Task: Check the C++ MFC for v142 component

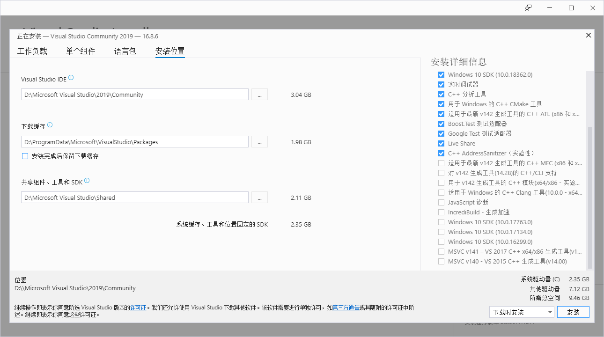Action: 441,163
